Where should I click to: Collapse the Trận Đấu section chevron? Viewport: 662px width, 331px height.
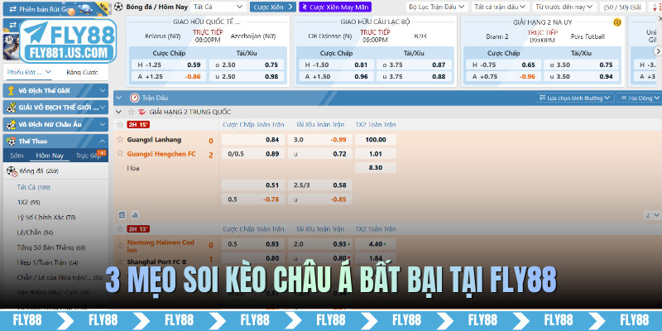point(120,98)
